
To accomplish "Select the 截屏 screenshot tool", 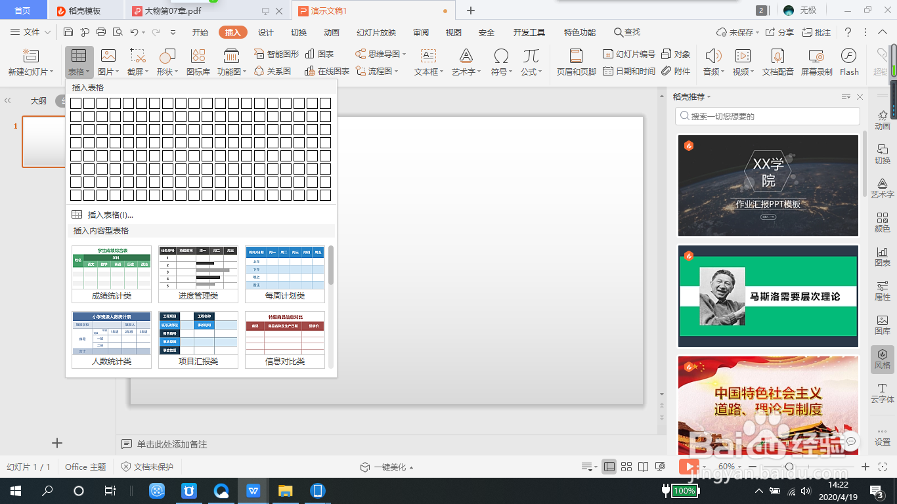I will [x=137, y=62].
